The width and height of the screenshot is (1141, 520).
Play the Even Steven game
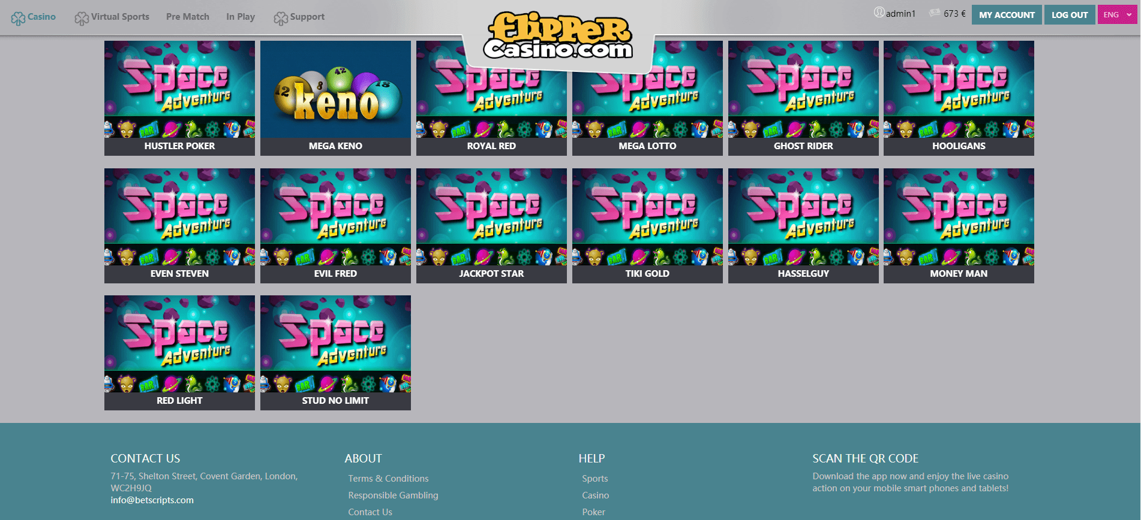(179, 226)
